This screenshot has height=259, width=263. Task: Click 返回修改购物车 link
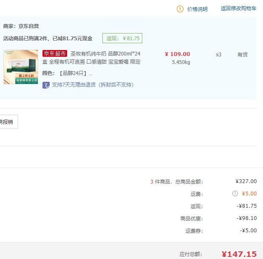click(238, 8)
